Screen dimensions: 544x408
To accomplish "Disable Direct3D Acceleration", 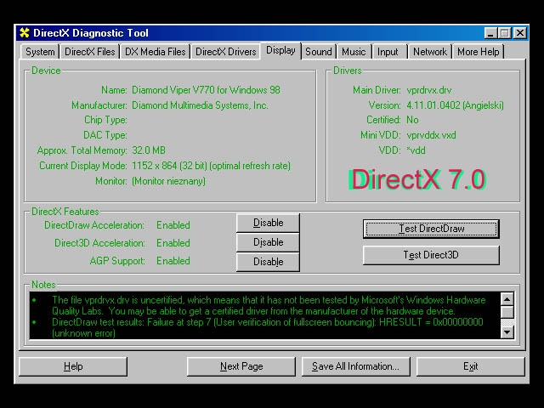I will tap(268, 242).
